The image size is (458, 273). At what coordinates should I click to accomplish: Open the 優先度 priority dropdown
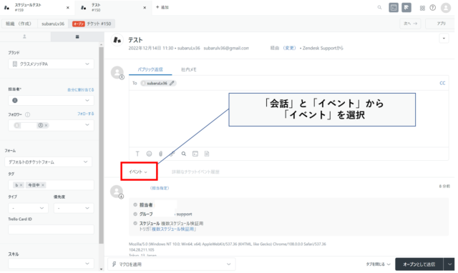[x=74, y=208]
